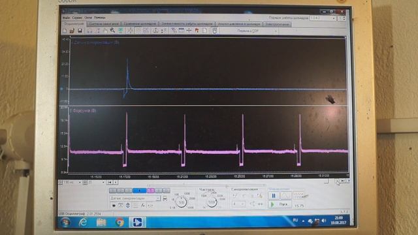Toggle channel 2 button
This screenshot has height=235, width=418.
[120, 191]
